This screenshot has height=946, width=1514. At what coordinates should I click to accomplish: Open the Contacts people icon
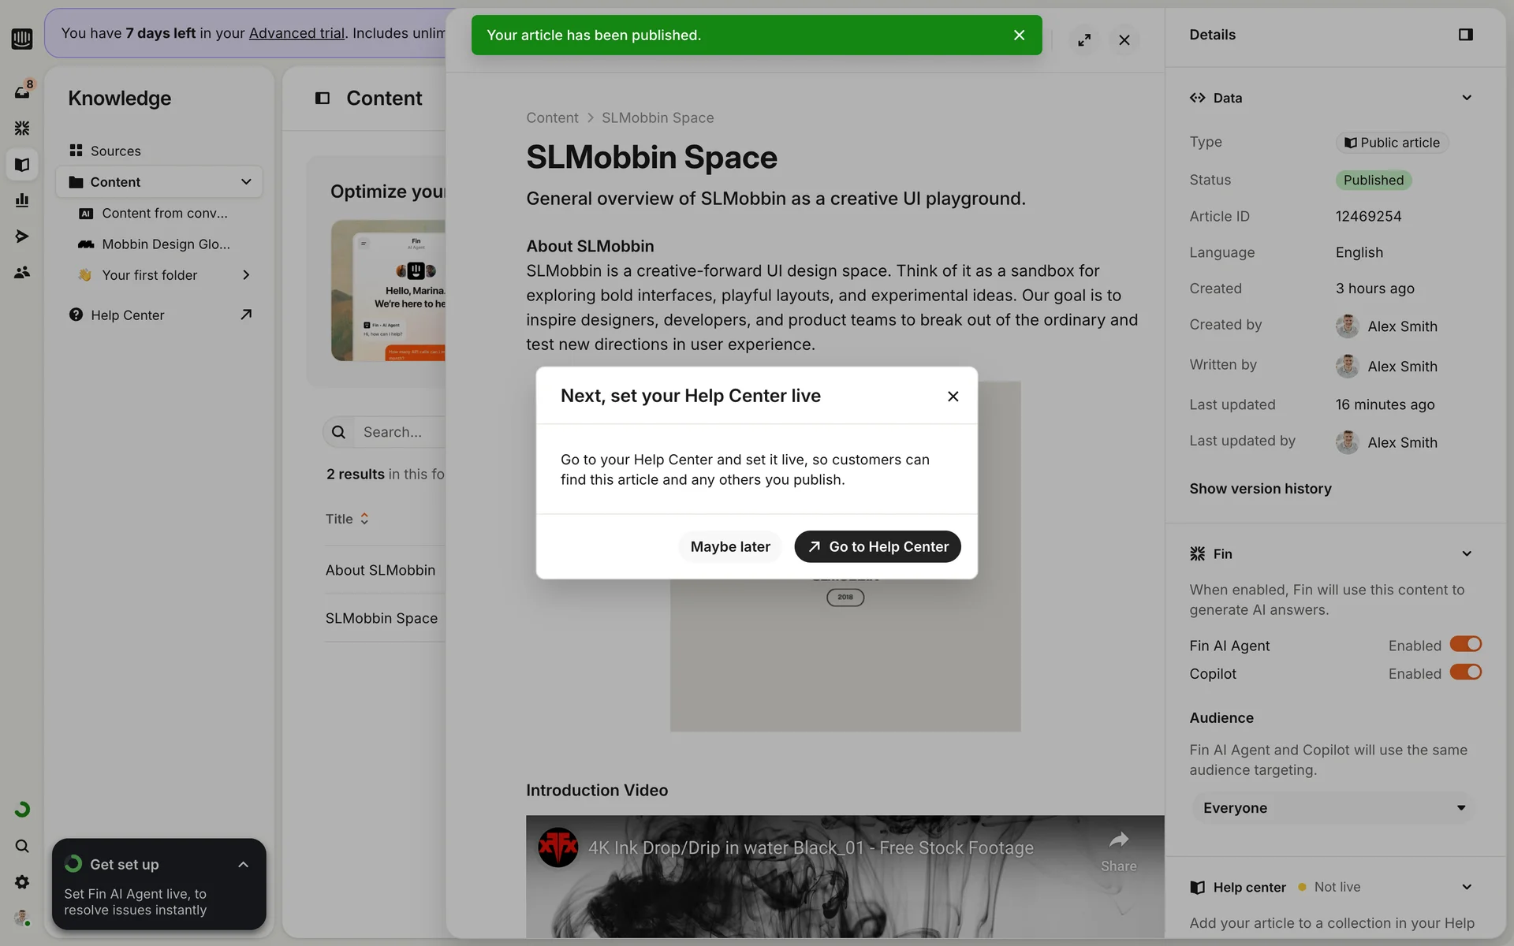[22, 273]
